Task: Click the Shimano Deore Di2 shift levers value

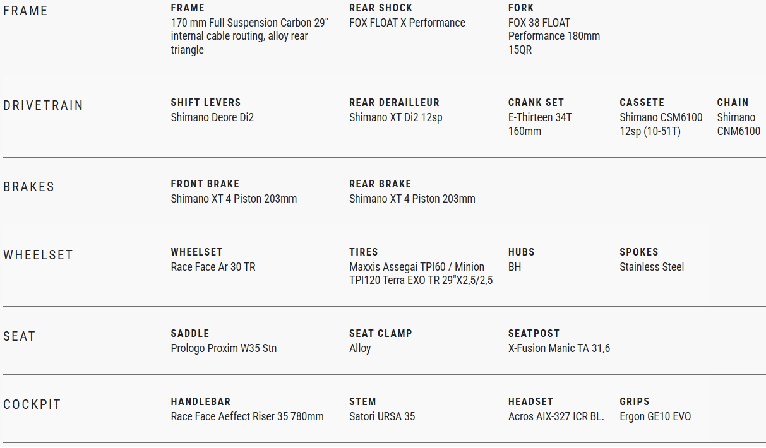Action: (x=212, y=117)
